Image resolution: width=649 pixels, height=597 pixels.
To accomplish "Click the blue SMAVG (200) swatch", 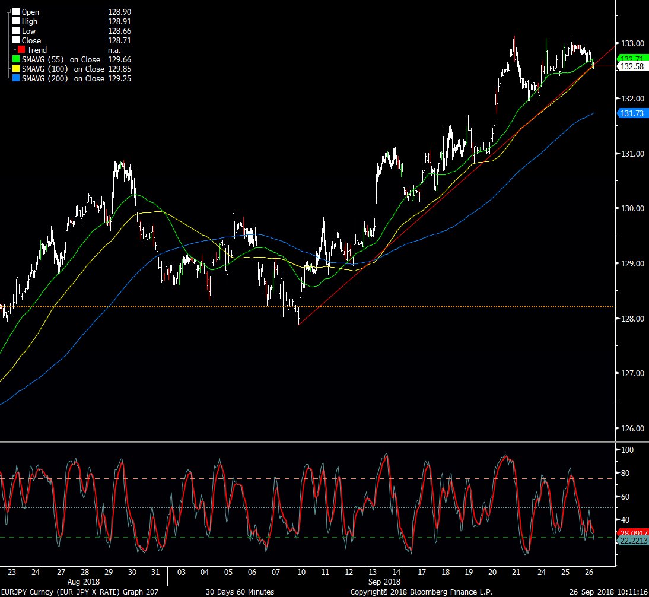I will coord(15,78).
